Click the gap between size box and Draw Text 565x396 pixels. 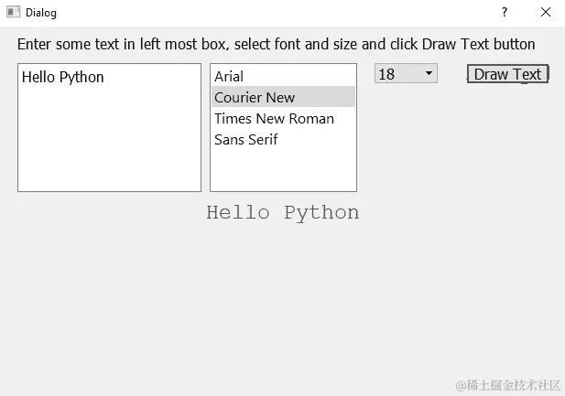click(x=451, y=74)
